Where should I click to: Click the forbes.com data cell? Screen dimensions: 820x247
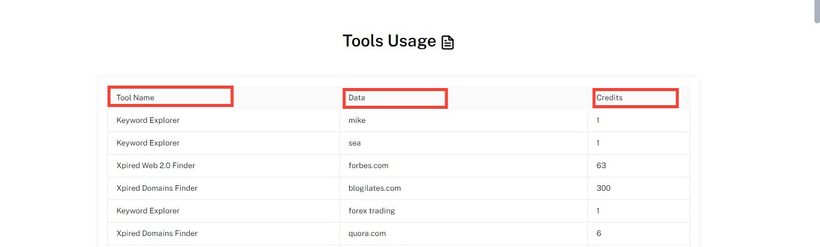(464, 166)
